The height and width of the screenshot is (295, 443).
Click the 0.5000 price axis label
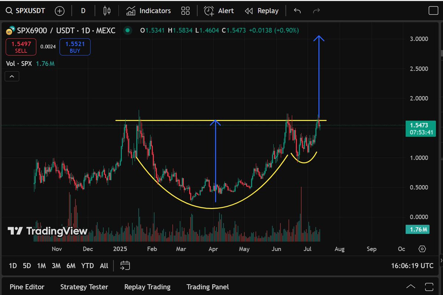[420, 187]
